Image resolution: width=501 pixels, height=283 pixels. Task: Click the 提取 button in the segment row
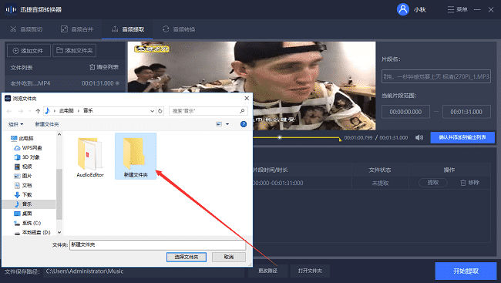pos(433,183)
